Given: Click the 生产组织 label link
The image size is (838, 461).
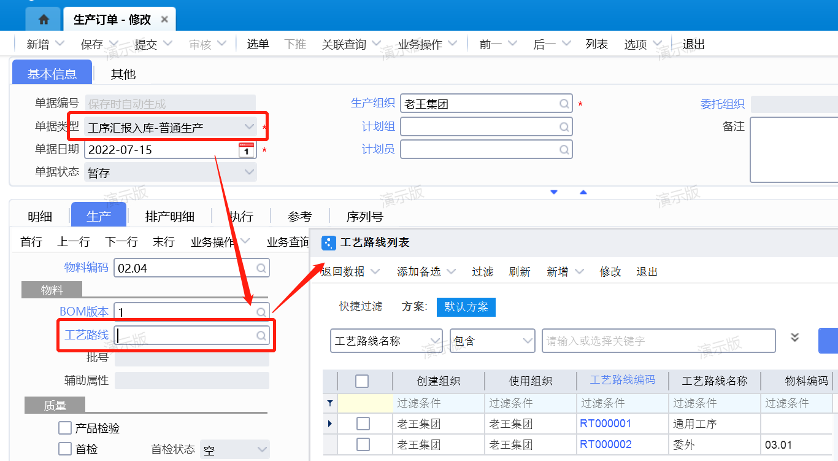Looking at the screenshot, I should coord(373,103).
